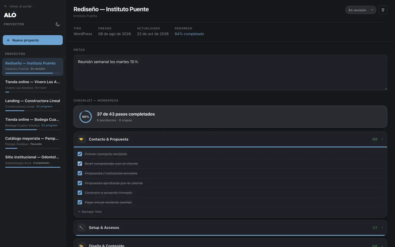Click the "37 de 43 pasos completados" summary
The image size is (395, 247).
click(126, 114)
